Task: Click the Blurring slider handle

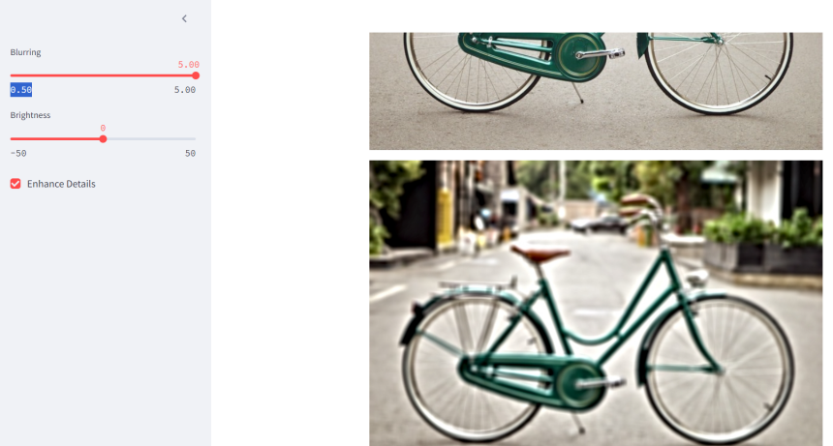Action: coord(196,75)
